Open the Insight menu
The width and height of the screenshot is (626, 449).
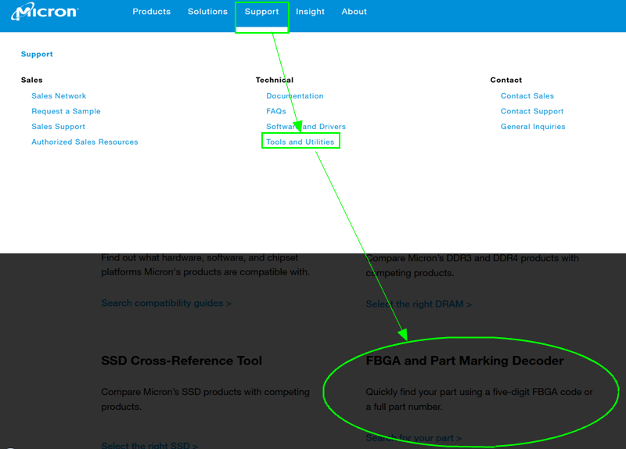[x=310, y=12]
